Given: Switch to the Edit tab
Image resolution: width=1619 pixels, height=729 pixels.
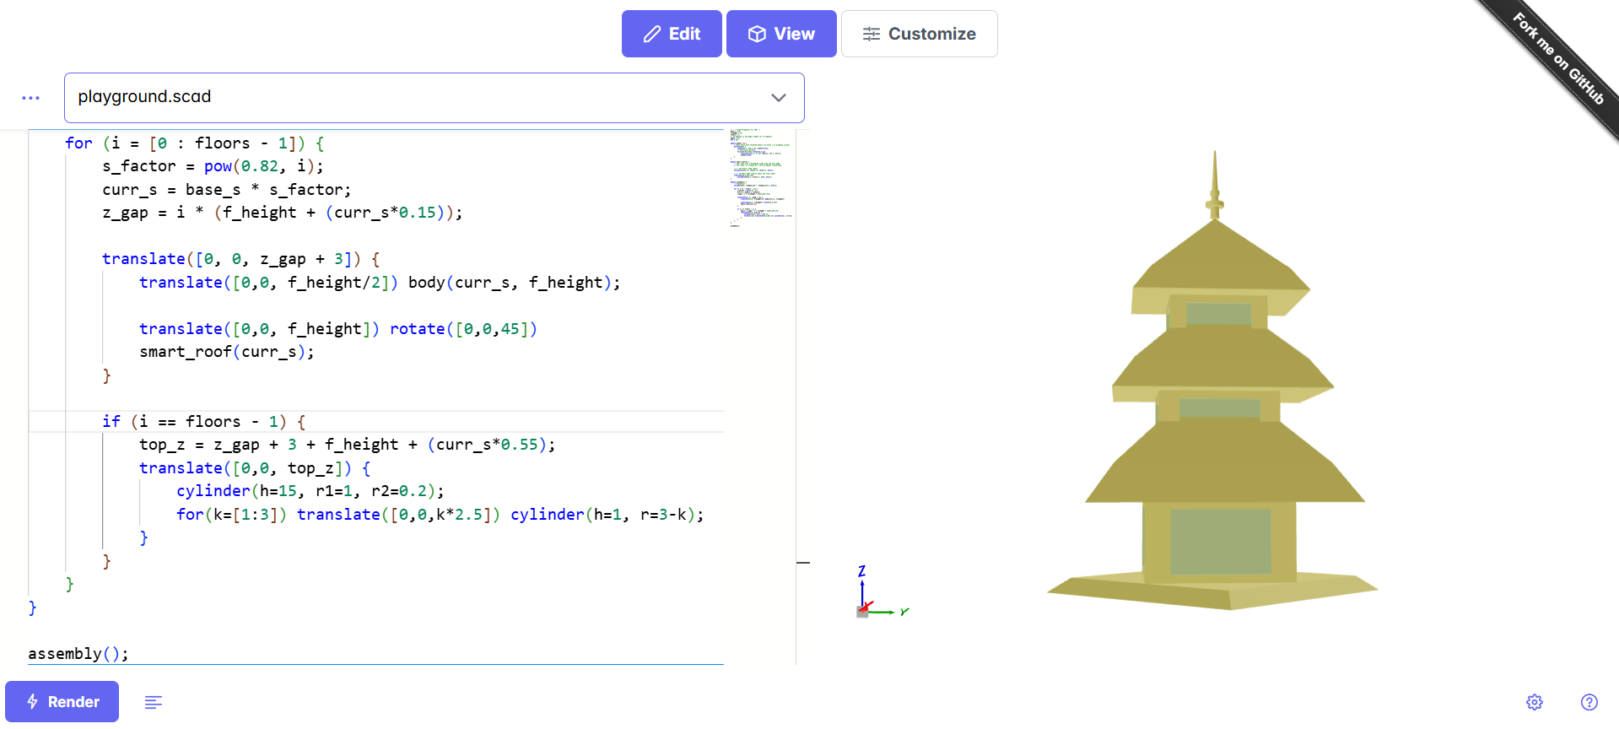Looking at the screenshot, I should 672,34.
